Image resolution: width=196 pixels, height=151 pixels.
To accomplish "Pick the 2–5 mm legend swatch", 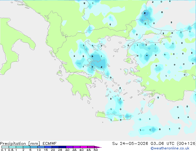I will pyautogui.click(x=27, y=147).
